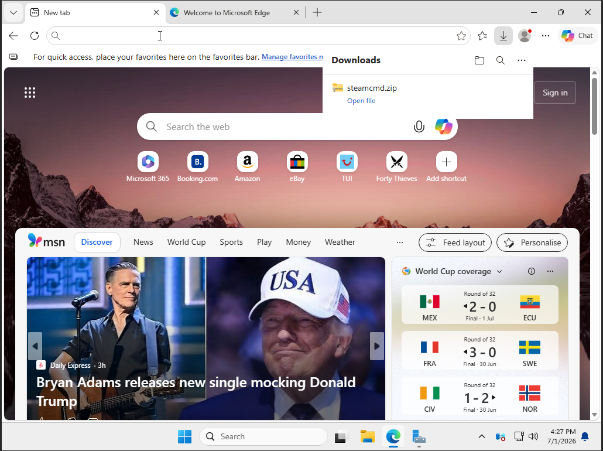The height and width of the screenshot is (451, 603).
Task: Open the tab actions menu chevron
Action: tap(13, 13)
